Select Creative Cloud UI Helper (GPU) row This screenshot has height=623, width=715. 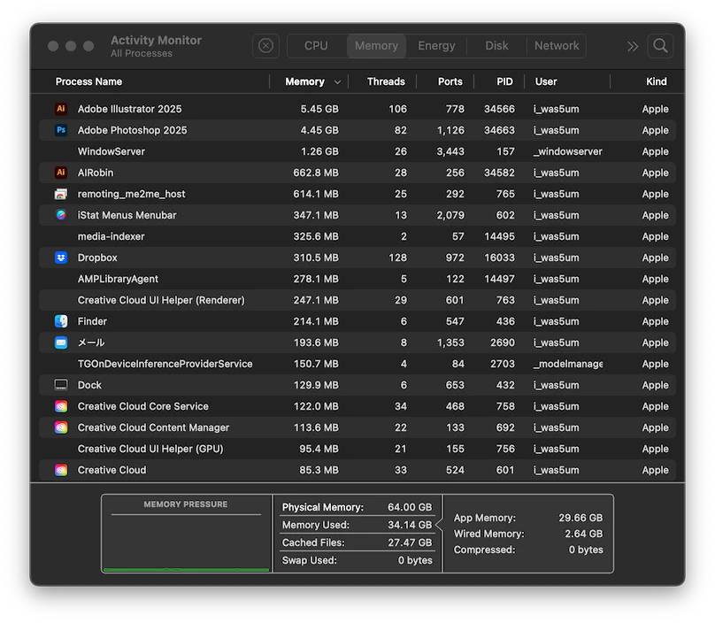coord(357,449)
